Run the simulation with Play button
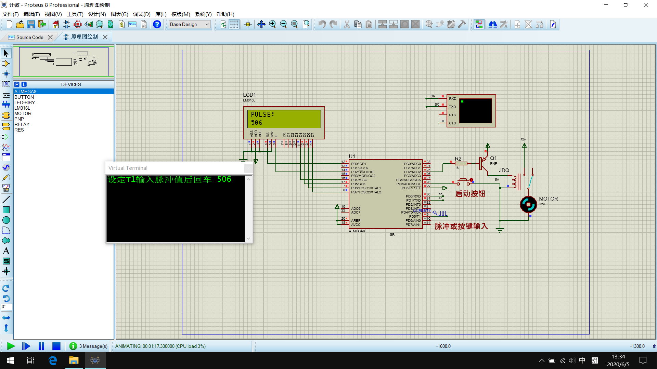Image resolution: width=657 pixels, height=369 pixels. coord(11,346)
